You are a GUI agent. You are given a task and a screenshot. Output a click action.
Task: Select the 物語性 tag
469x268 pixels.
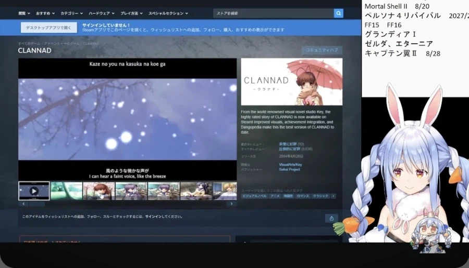pyautogui.click(x=288, y=196)
